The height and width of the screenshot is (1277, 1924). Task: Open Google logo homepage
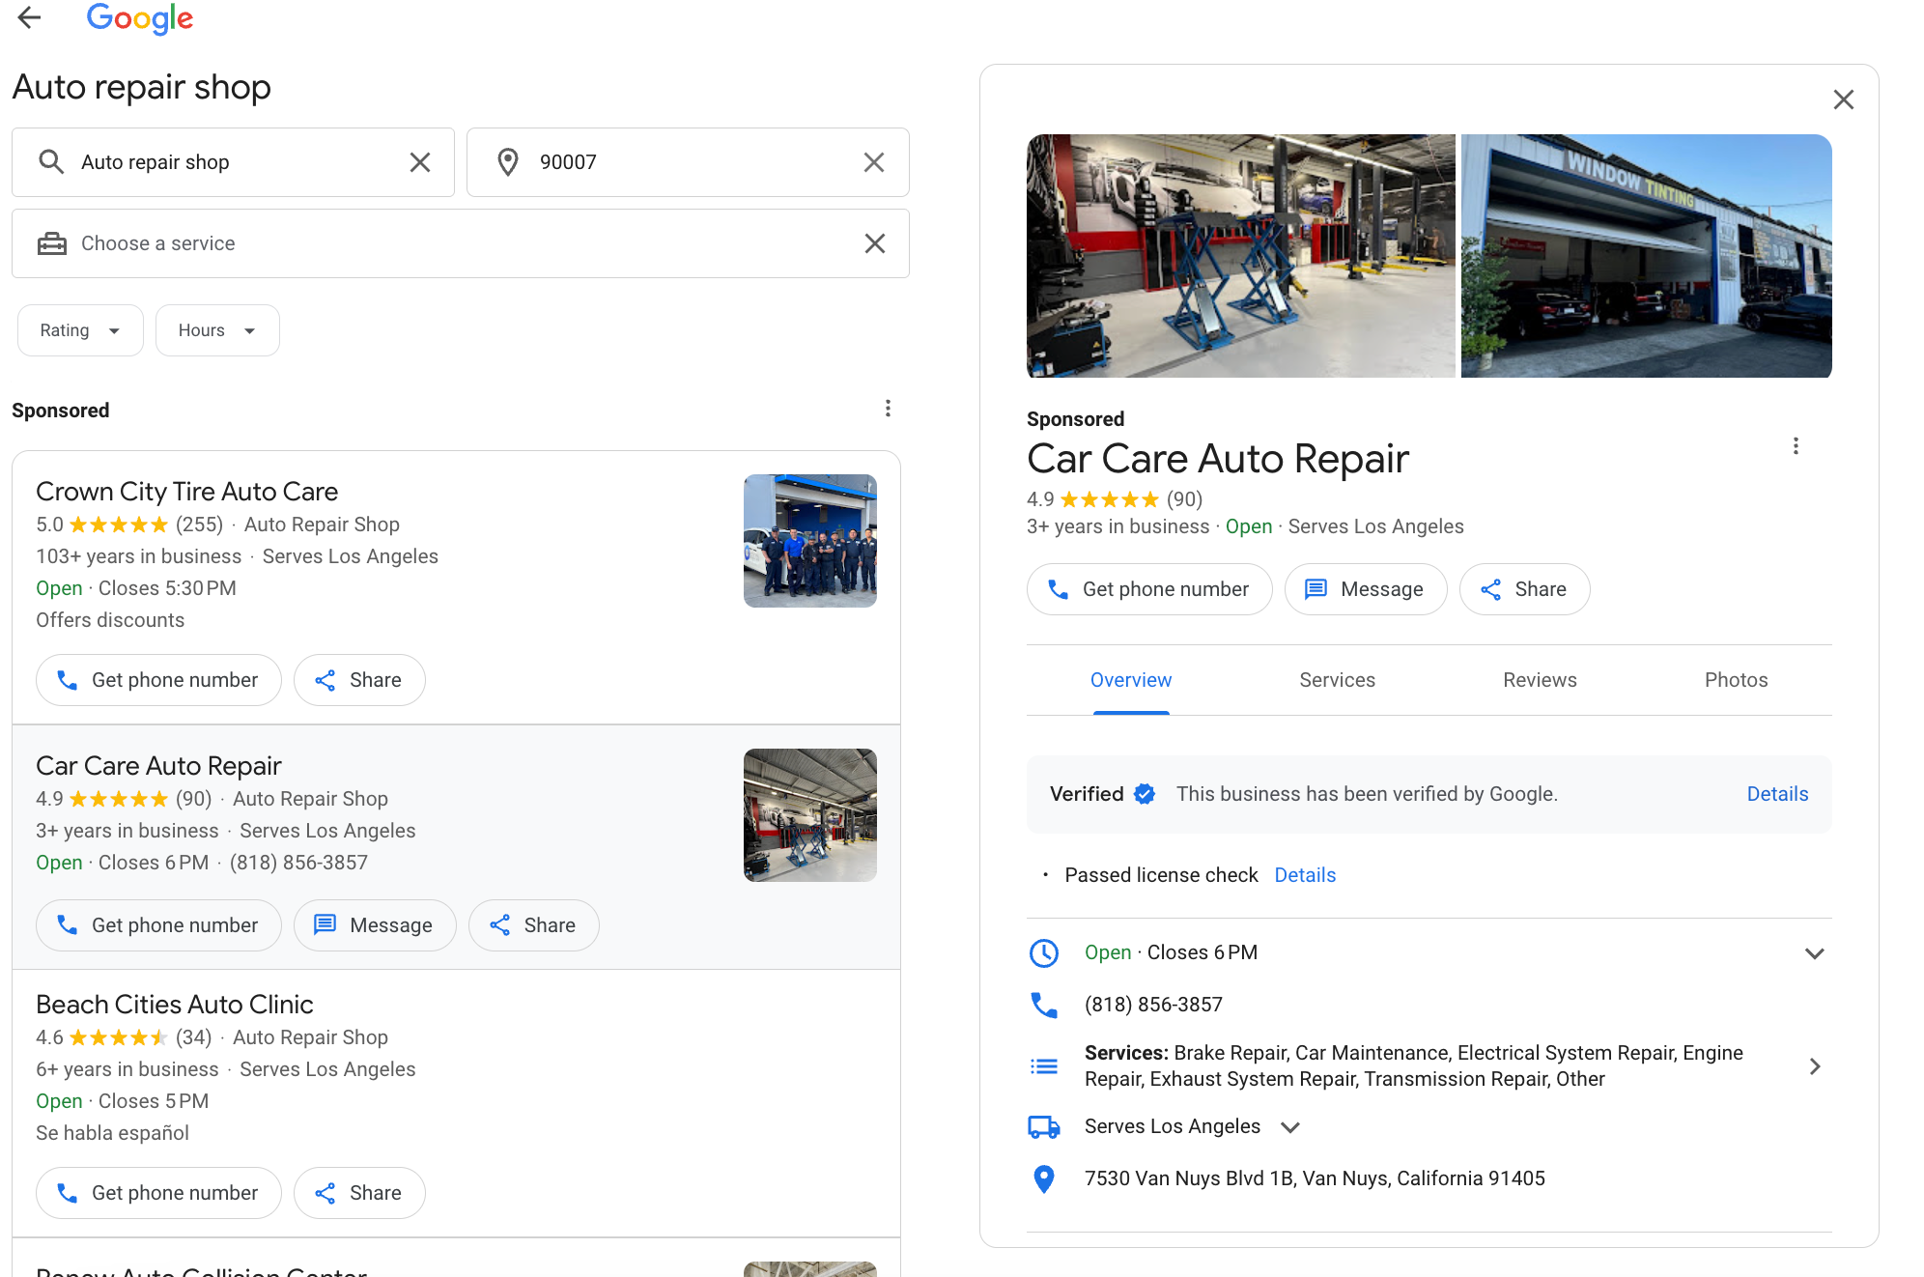coord(140,18)
